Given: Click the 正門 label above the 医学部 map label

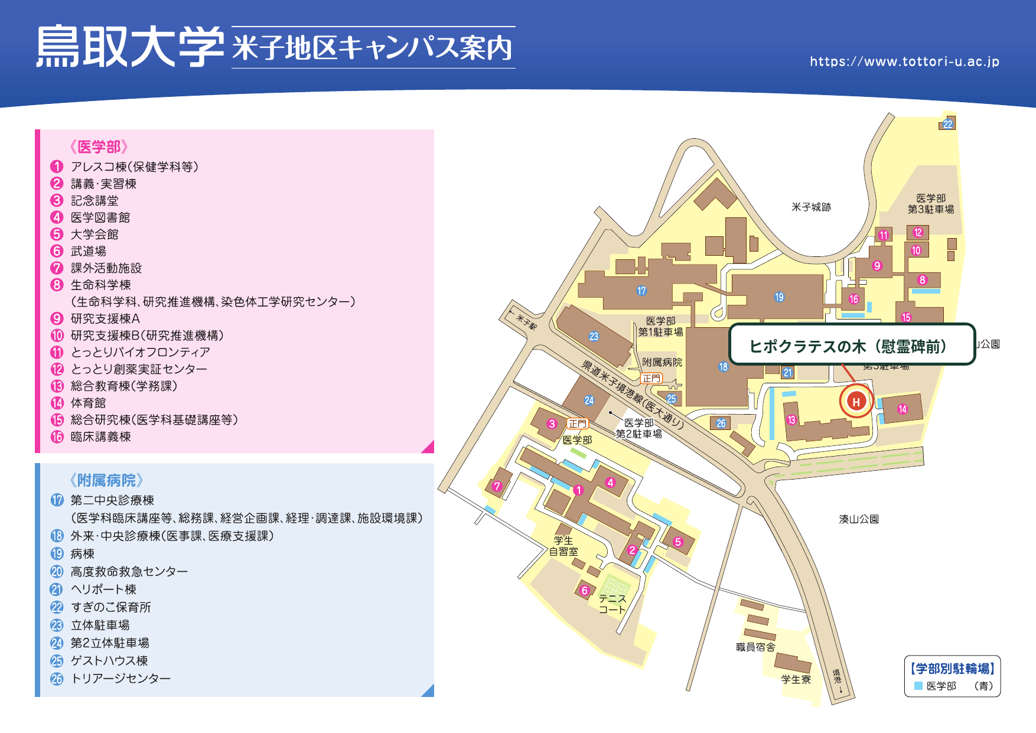Looking at the screenshot, I should coord(578,423).
